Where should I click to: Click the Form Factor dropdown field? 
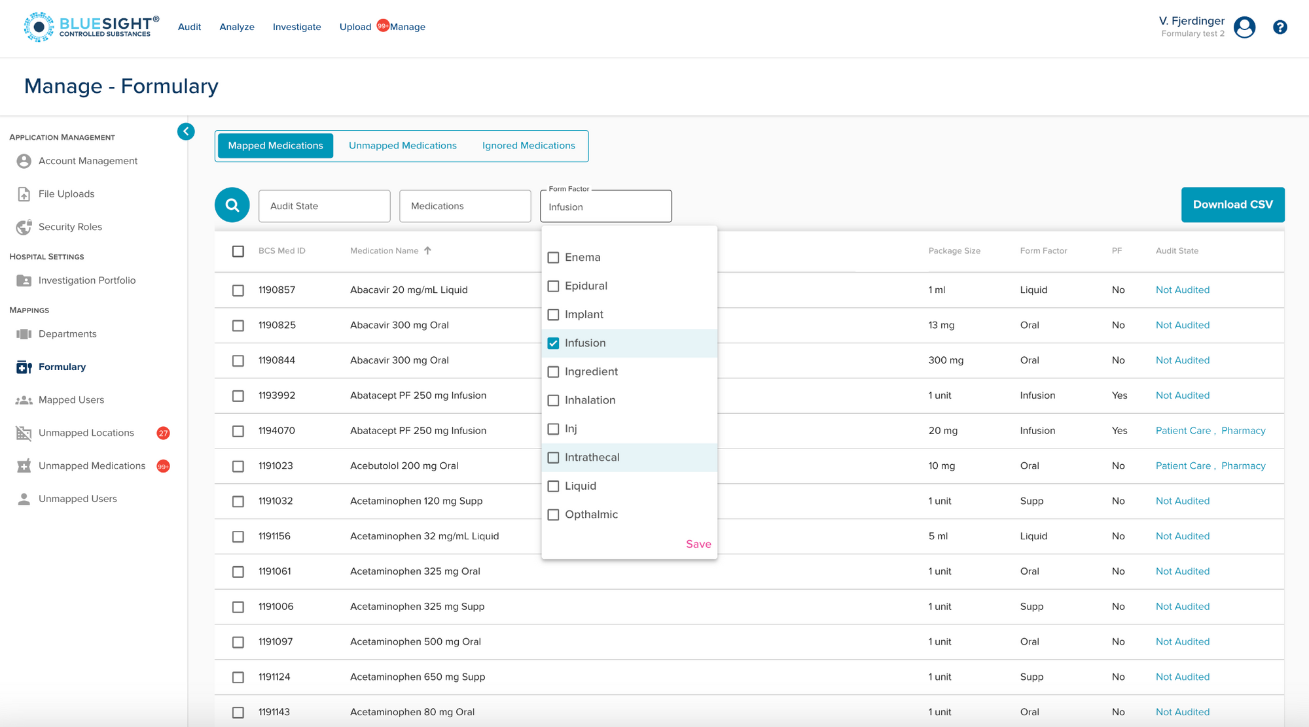(605, 207)
